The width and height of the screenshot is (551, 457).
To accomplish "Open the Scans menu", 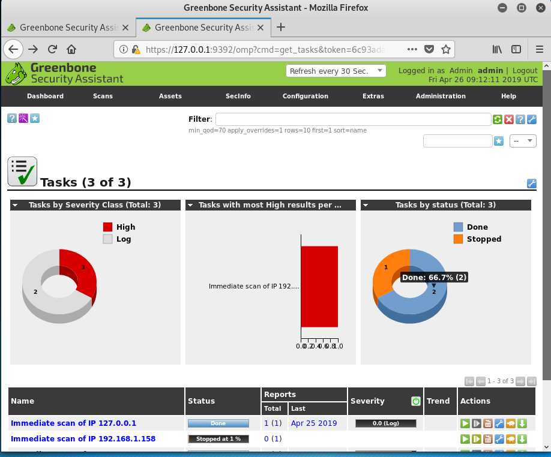I will click(103, 96).
